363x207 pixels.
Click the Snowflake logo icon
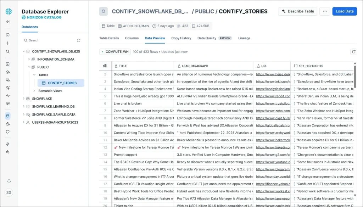(9, 11)
